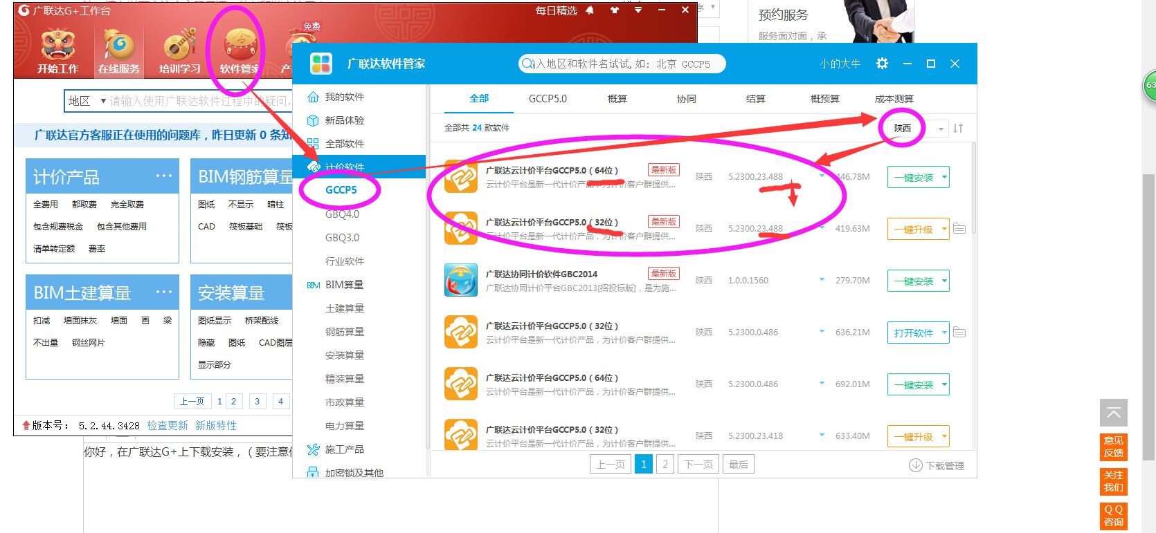Open install folder icon beside 一键升级 419.63M row

(x=959, y=229)
